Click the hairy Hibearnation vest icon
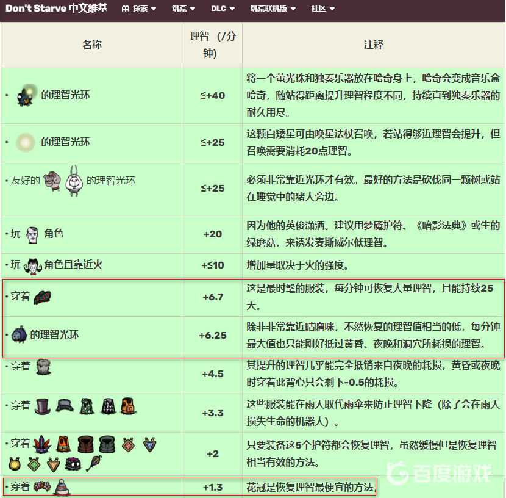 pos(43,367)
